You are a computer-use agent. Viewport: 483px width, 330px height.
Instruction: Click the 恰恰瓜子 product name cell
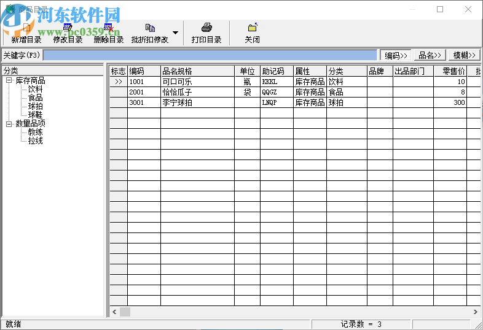tap(197, 92)
